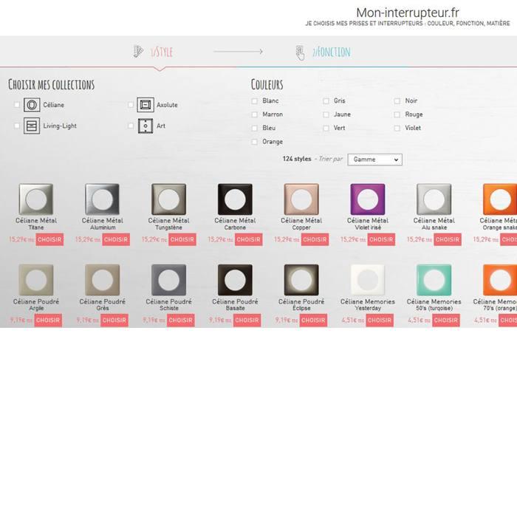Select the Céliane Métal Carbone plate image
The width and height of the screenshot is (517, 517).
235,199
